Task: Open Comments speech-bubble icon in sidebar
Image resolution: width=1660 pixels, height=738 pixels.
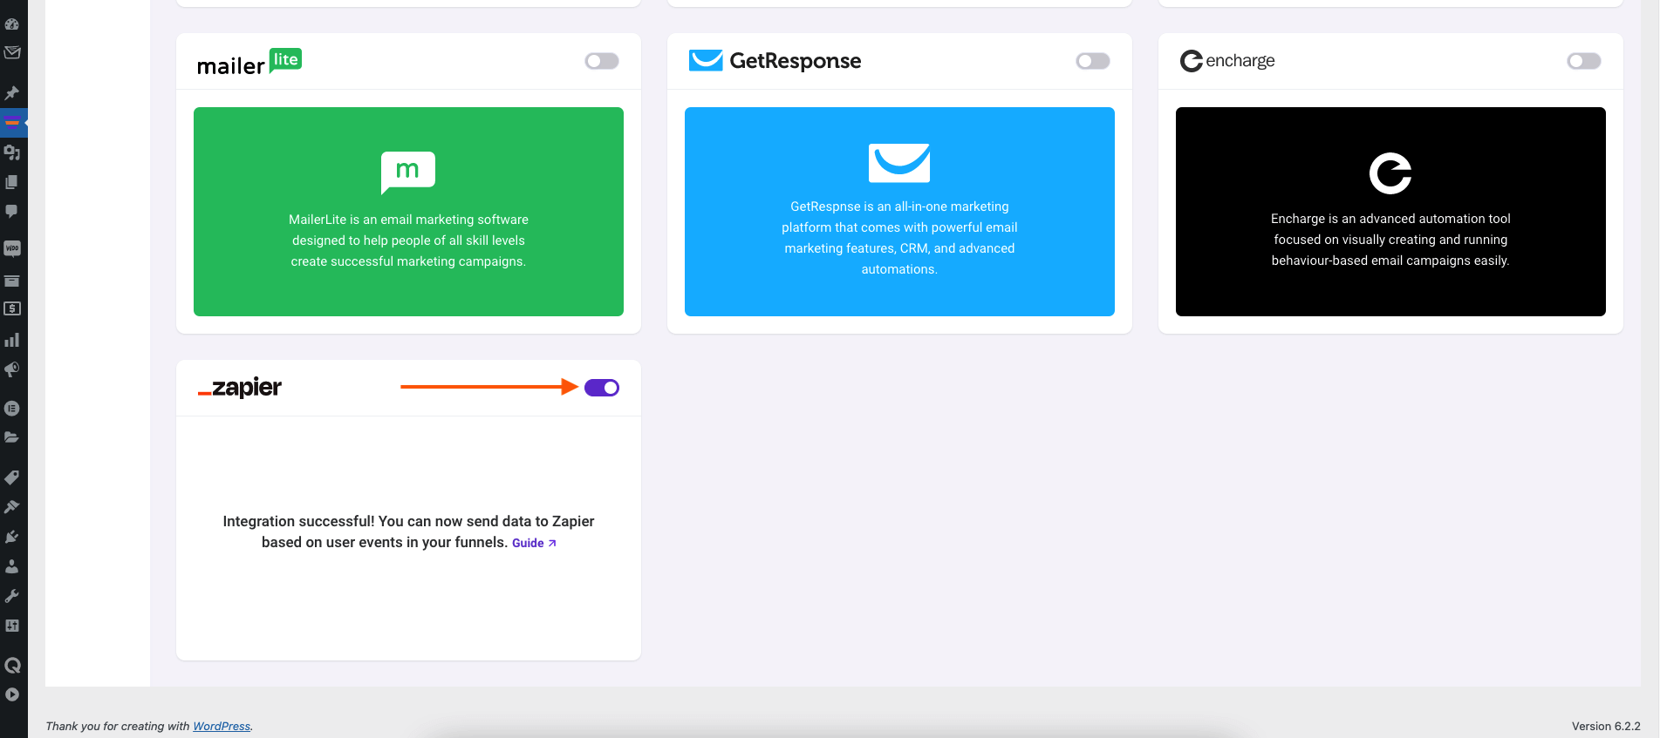Action: [x=12, y=212]
